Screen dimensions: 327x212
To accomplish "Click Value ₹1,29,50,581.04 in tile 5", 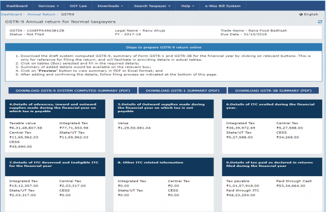I will (x=134, y=128).
